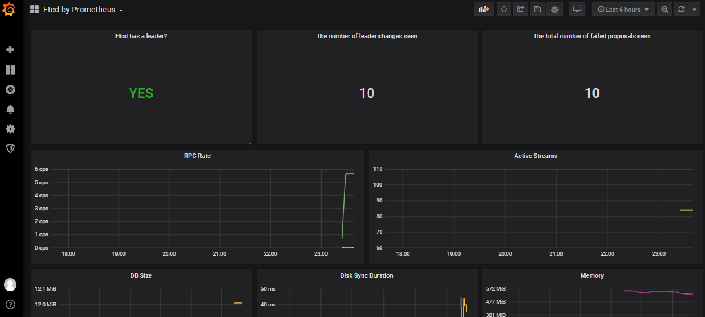The height and width of the screenshot is (317, 705).
Task: Share the dashboard via share icon
Action: [521, 10]
